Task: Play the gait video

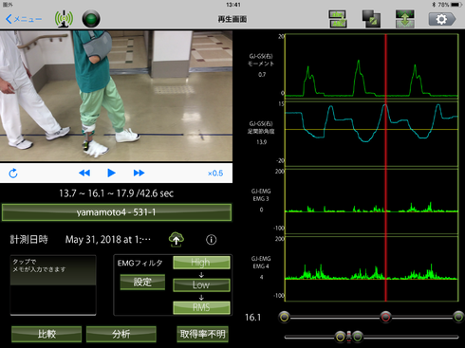Action: coord(111,173)
